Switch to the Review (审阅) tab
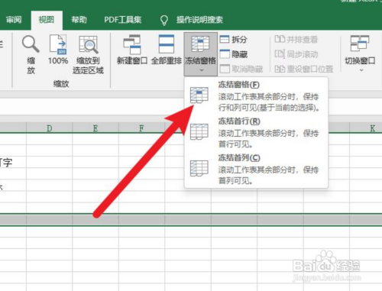The image size is (382, 291). point(14,20)
